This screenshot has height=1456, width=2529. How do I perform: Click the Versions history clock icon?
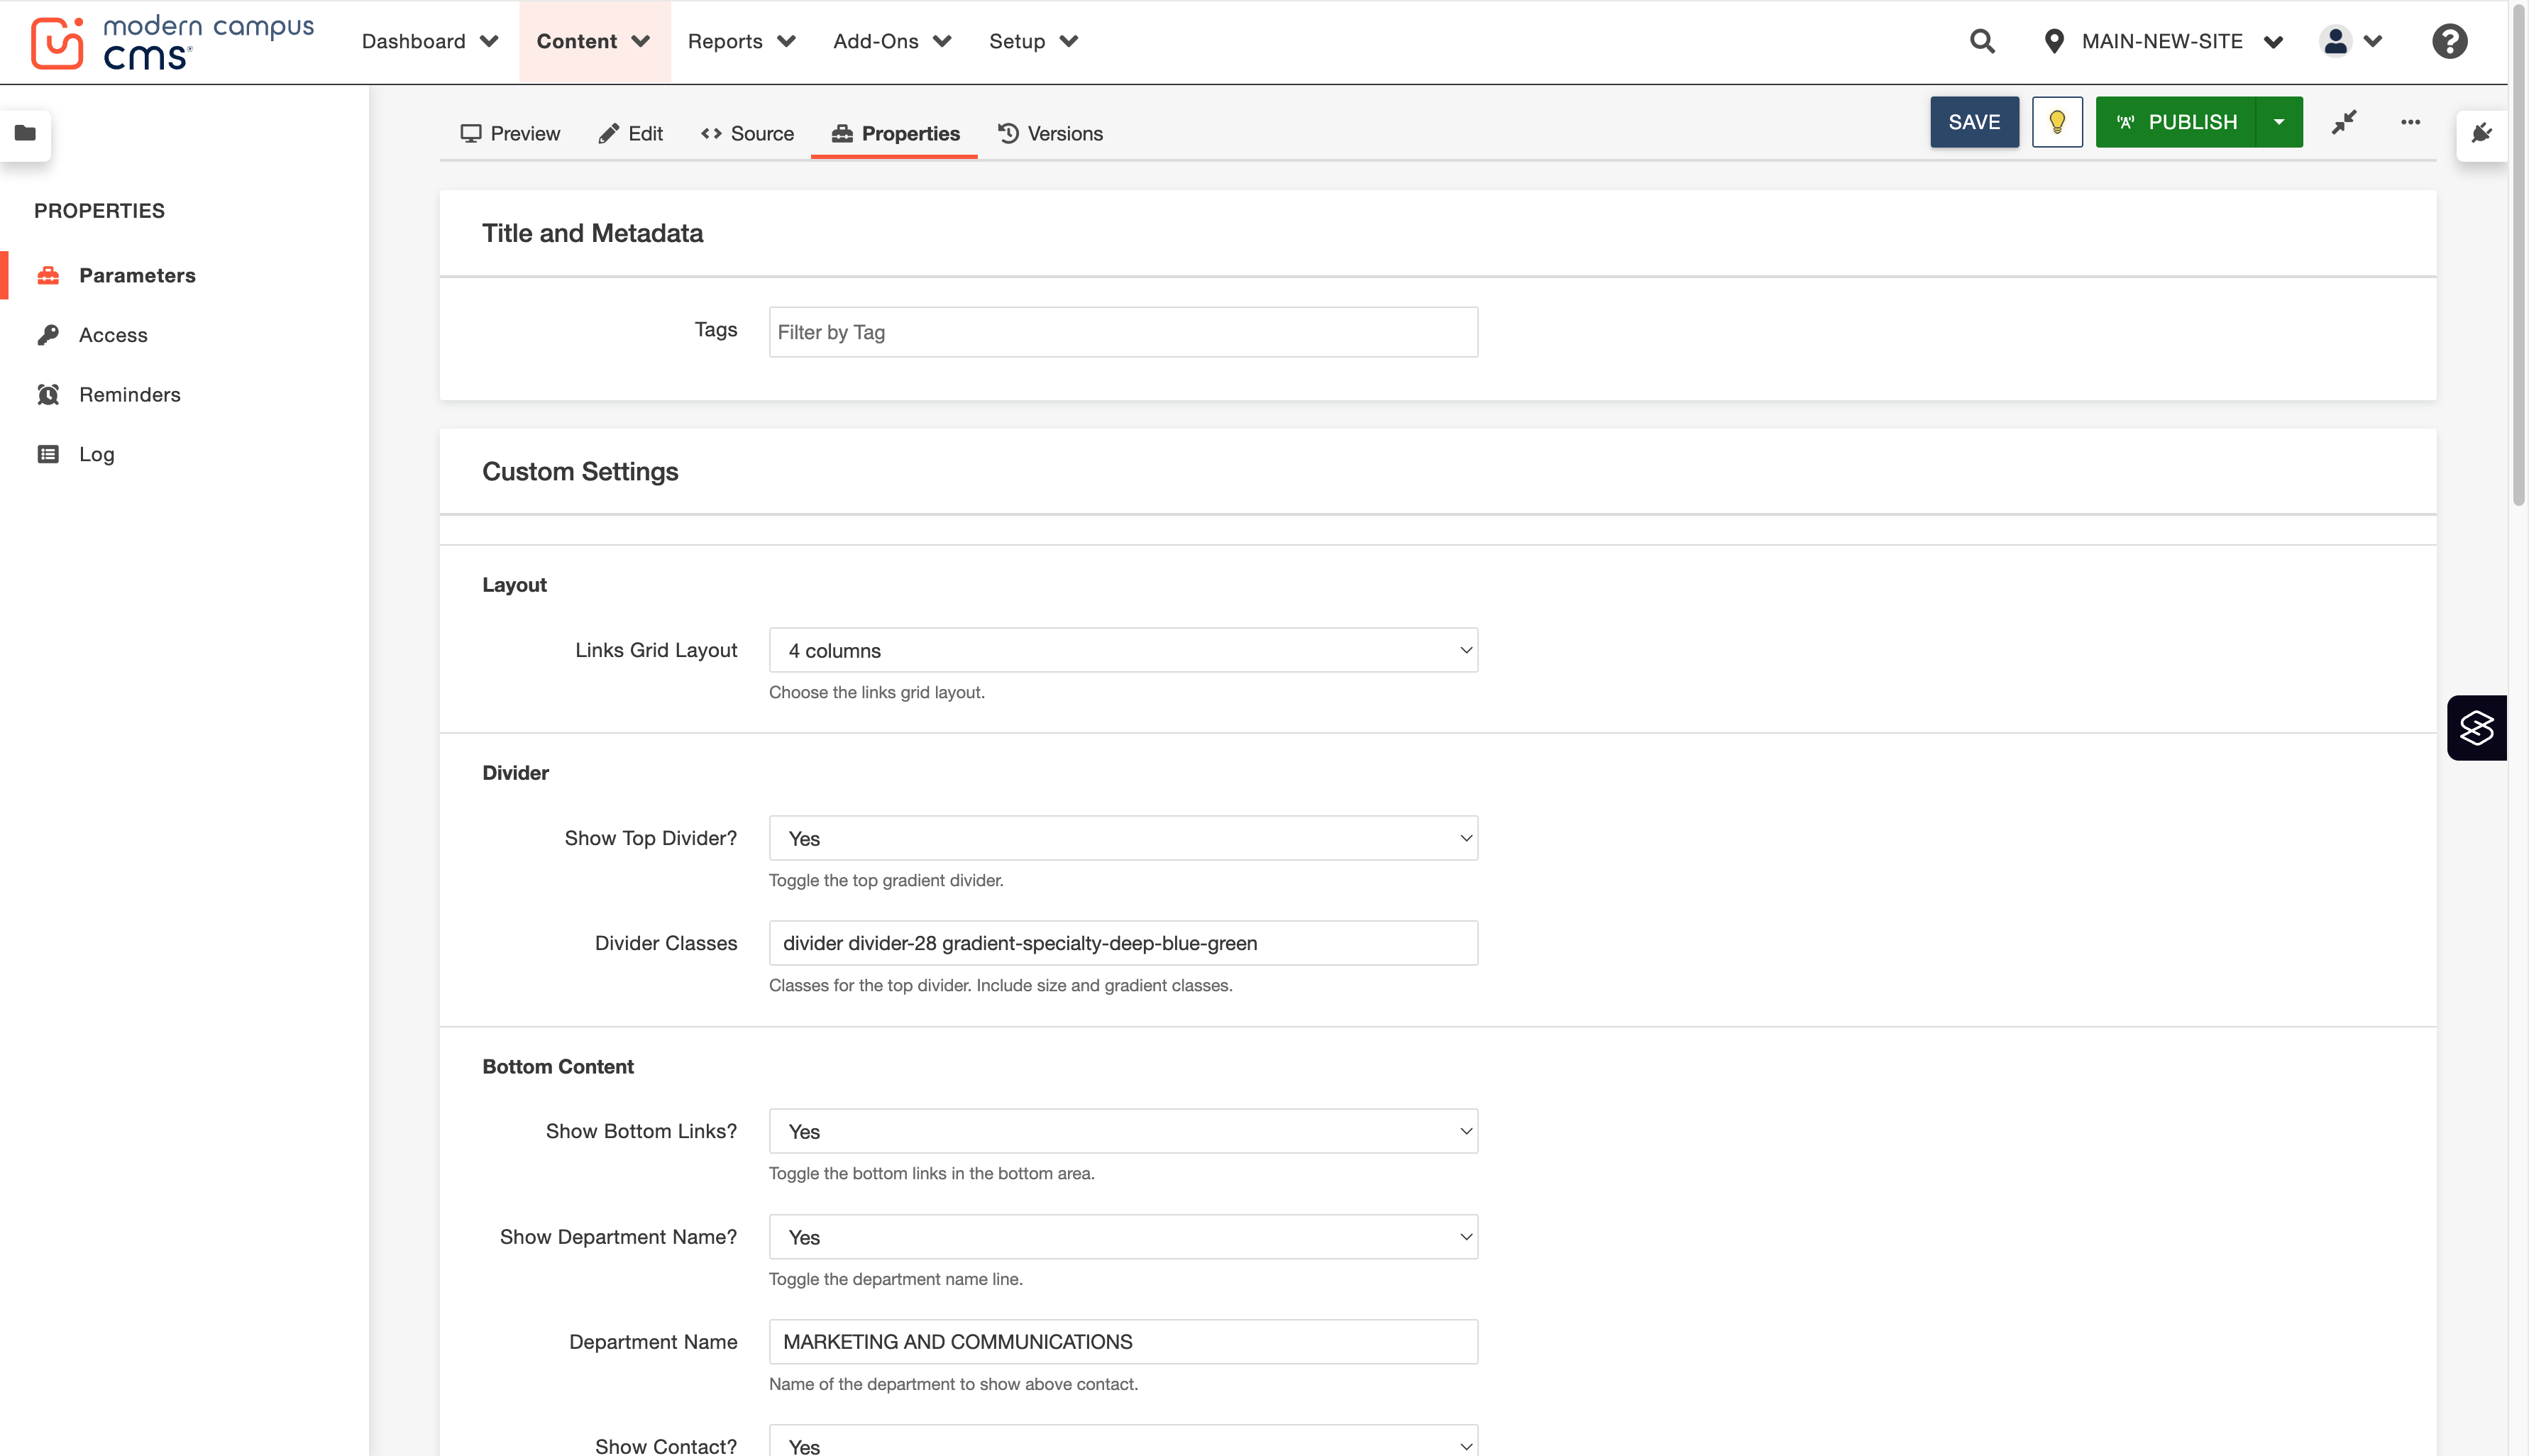pyautogui.click(x=1008, y=133)
